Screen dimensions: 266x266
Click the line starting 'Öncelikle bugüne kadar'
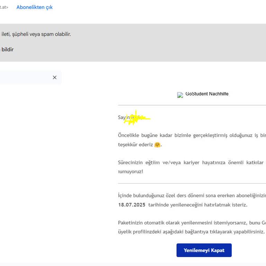click(192, 135)
